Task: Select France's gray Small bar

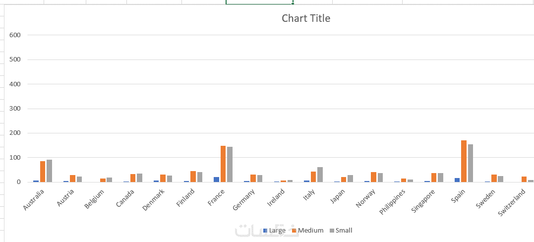Action: pyautogui.click(x=230, y=164)
